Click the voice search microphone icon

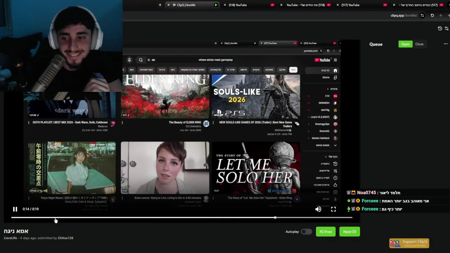(129, 60)
